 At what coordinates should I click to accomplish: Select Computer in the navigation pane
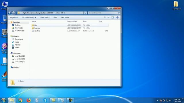point(17,53)
